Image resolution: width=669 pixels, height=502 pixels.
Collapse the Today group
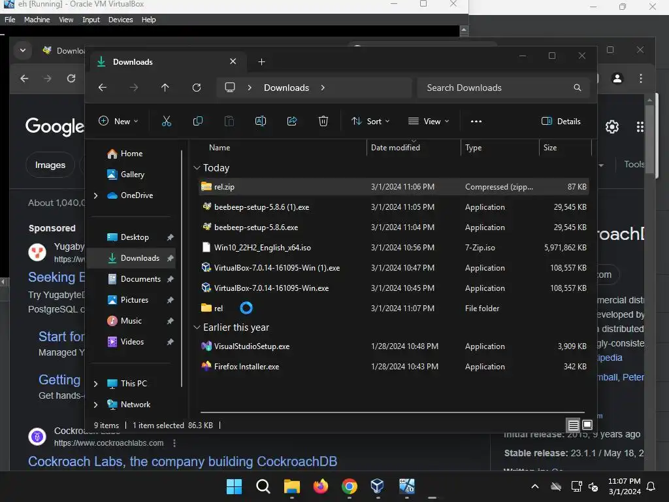pos(197,168)
